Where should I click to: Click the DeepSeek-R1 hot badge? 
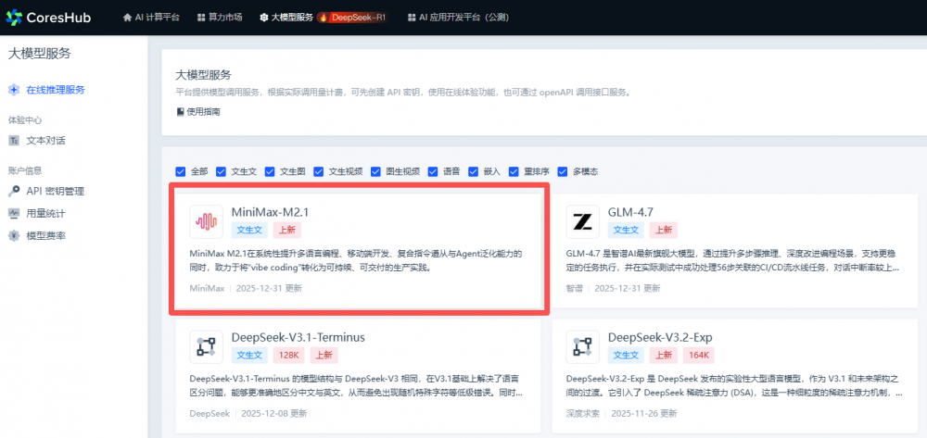352,18
